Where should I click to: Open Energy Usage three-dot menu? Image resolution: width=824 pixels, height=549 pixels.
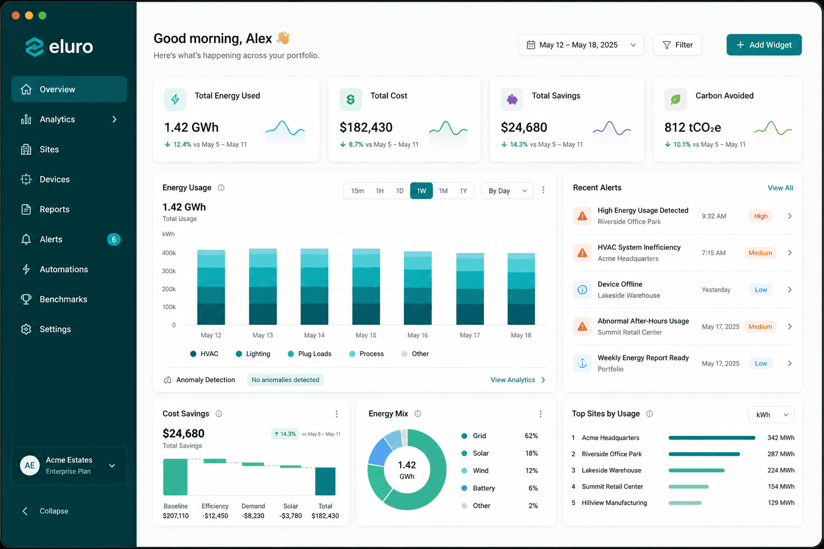[543, 190]
